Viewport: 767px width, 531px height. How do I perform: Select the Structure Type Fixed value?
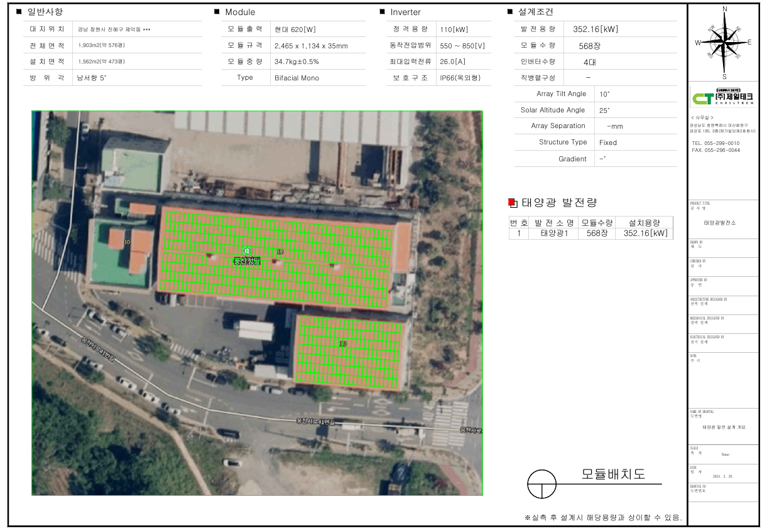(x=608, y=142)
